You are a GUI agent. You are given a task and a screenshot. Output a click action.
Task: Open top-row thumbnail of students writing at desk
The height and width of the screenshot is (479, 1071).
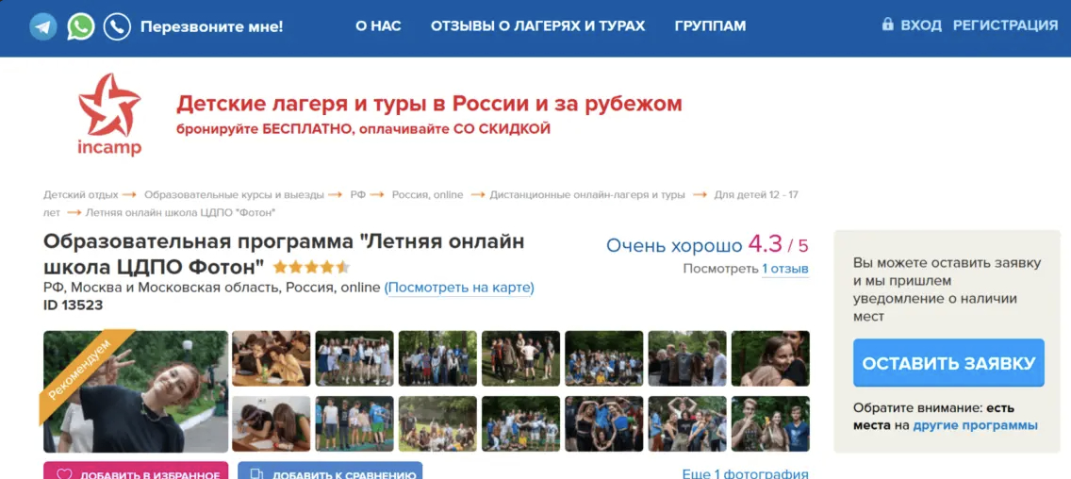coord(272,358)
